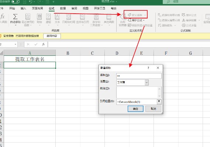Open the Financial (财务) functions icon
The height and width of the screenshot is (147, 210).
click(39, 17)
